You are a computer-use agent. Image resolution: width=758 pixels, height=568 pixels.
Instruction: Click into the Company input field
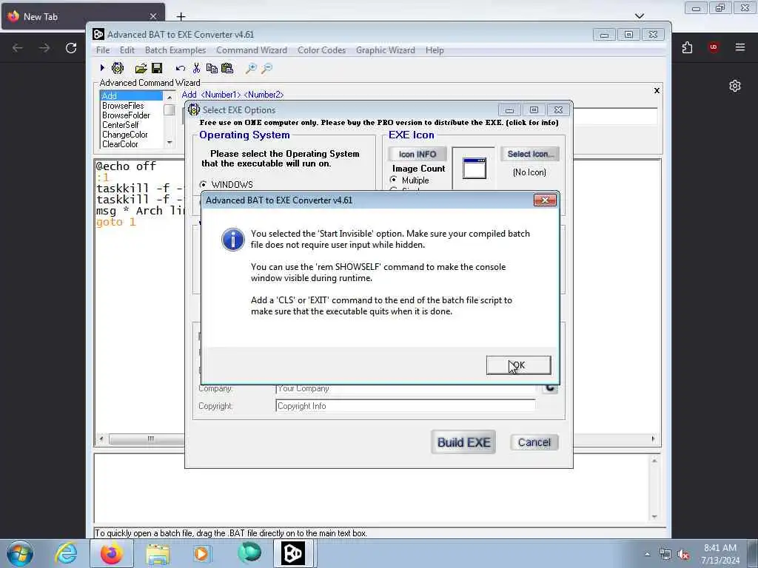405,388
